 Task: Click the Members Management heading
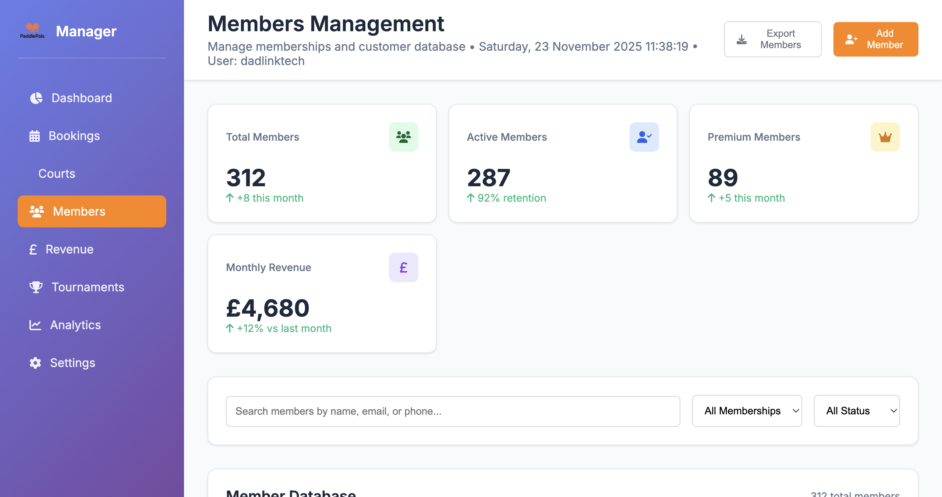point(326,24)
